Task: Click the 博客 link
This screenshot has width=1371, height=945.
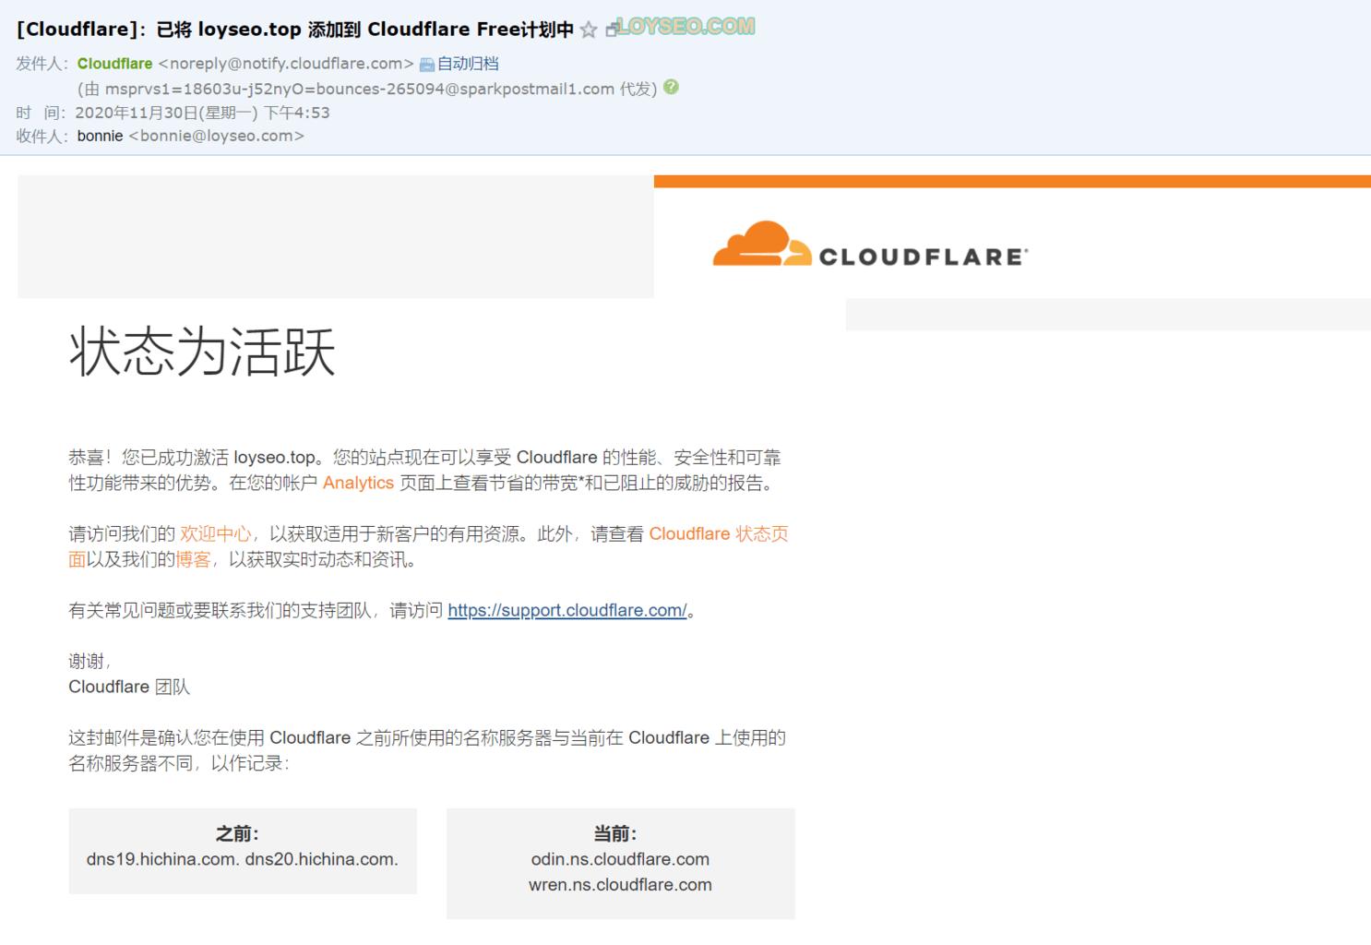Action: [x=195, y=559]
